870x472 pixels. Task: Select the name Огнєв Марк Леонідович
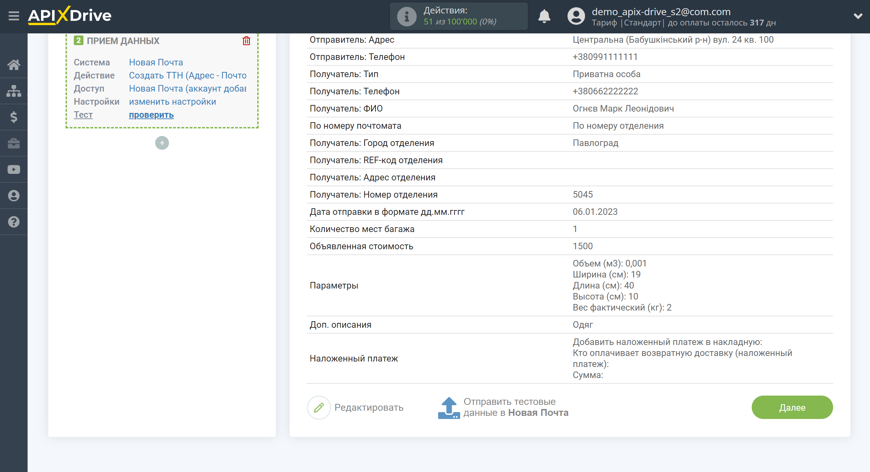coord(623,108)
